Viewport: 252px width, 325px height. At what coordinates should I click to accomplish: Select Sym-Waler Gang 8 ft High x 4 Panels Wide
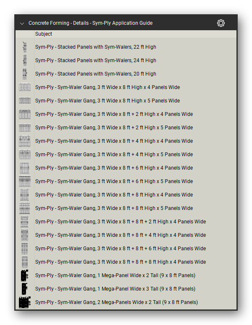[x=108, y=87]
